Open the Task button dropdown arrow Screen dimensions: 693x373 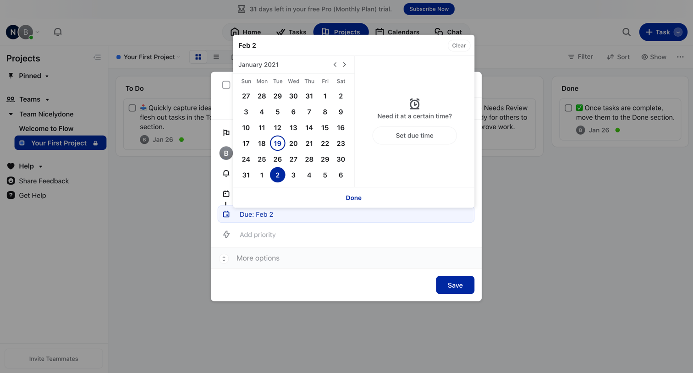[x=678, y=32]
